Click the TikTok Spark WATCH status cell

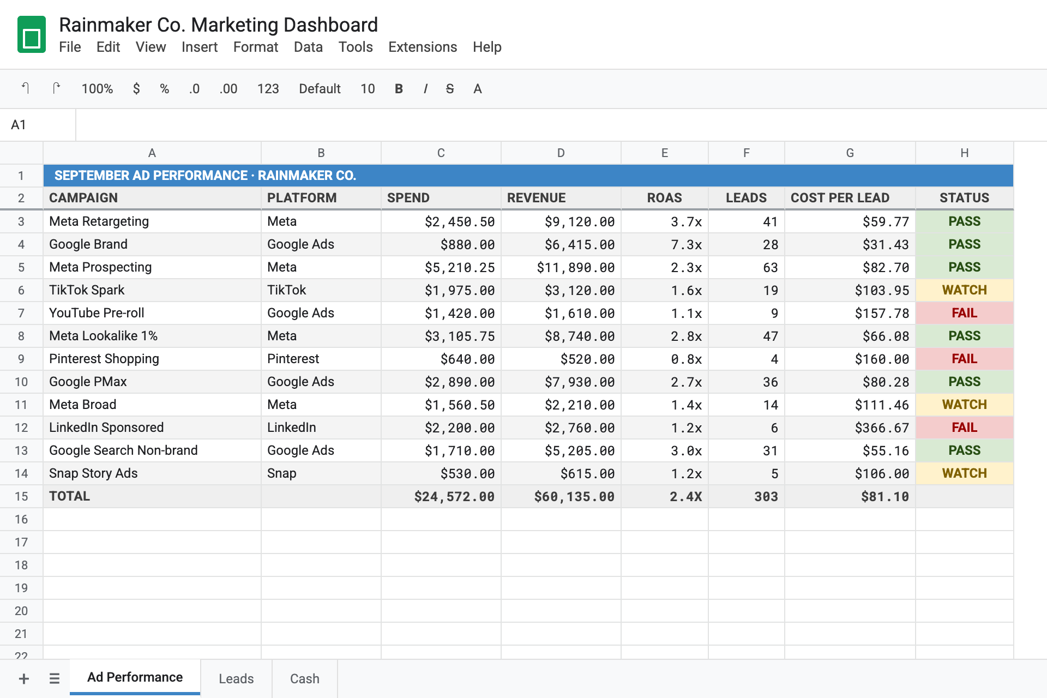coord(965,290)
